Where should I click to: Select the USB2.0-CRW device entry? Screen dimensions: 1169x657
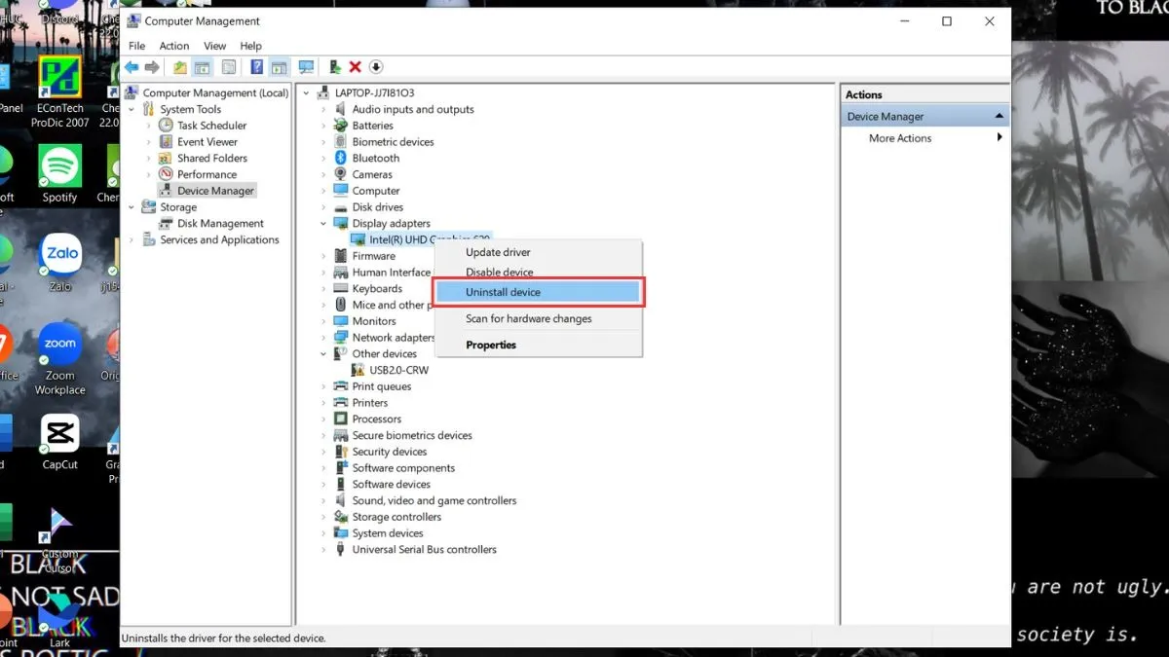pos(399,370)
